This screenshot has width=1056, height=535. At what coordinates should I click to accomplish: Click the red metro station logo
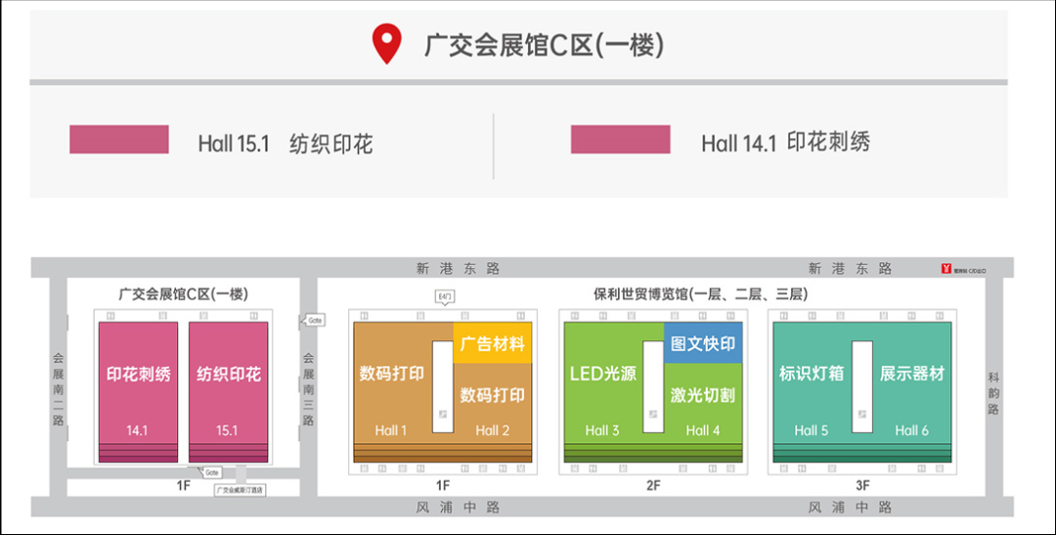946,270
